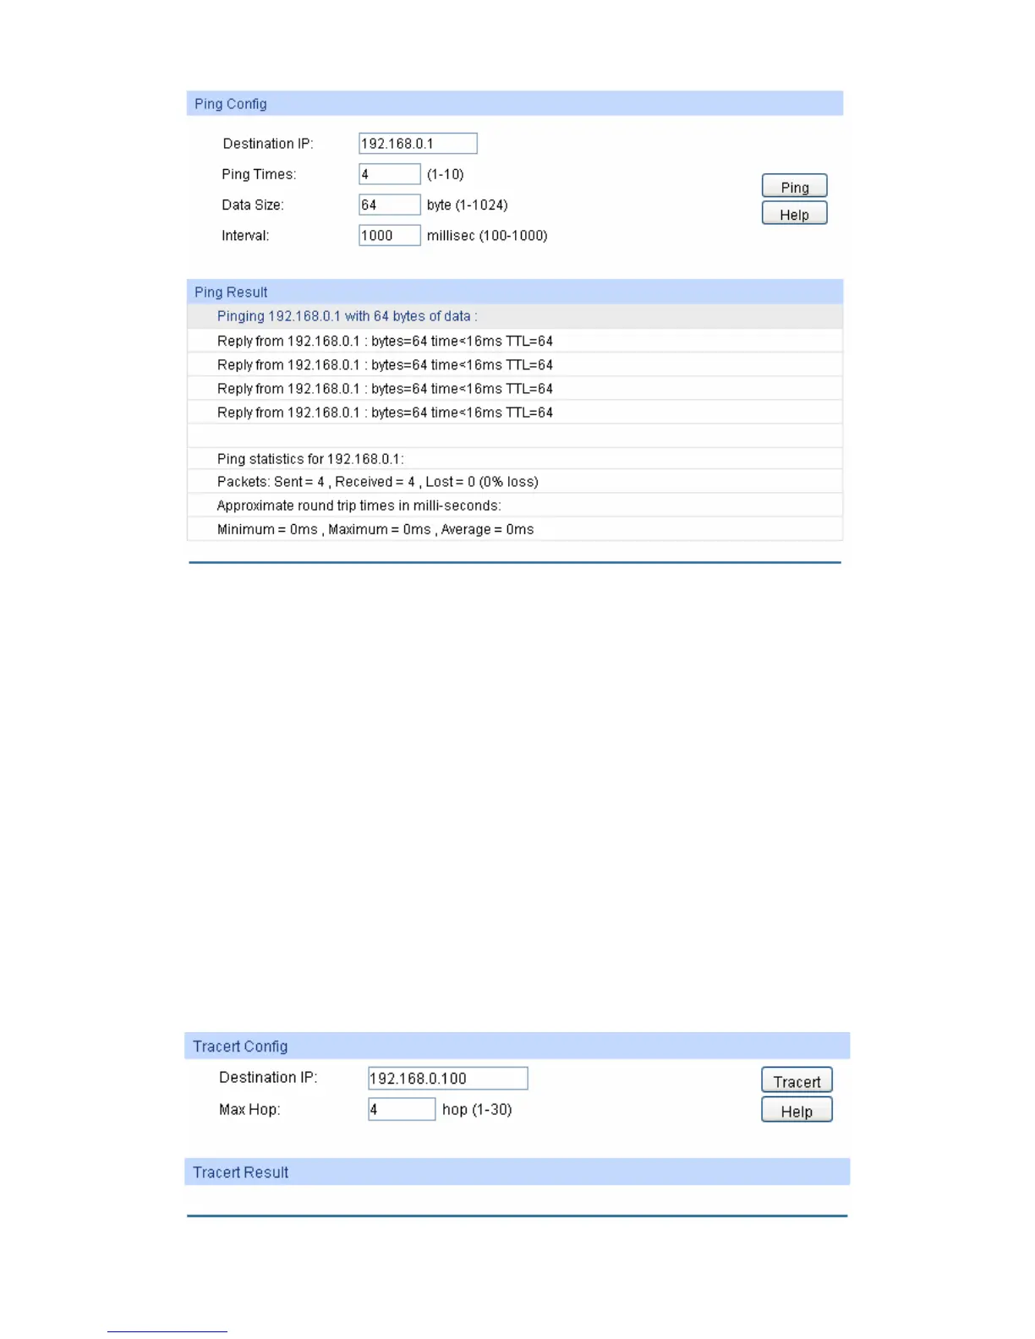Click the Ping Config section header
This screenshot has height=1339, width=1035.
coord(515,103)
